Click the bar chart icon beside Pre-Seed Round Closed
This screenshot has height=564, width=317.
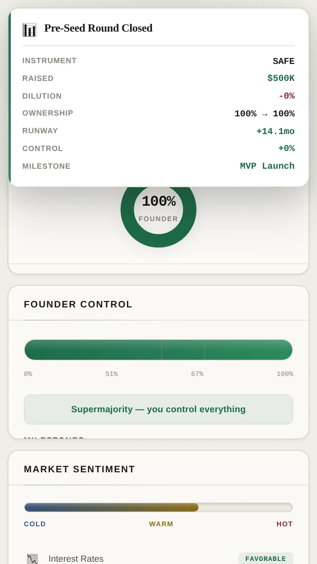[29, 30]
